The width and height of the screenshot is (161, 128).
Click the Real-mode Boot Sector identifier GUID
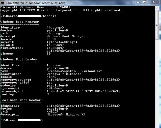coord(83,106)
